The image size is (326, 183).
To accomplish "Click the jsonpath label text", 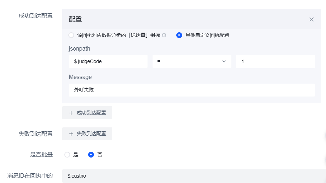I will tap(80, 49).
